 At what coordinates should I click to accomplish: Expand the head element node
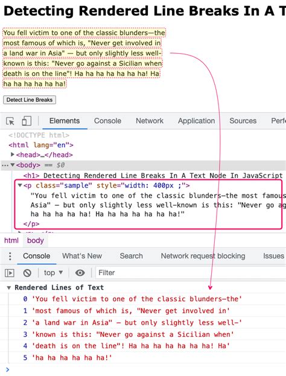13,155
